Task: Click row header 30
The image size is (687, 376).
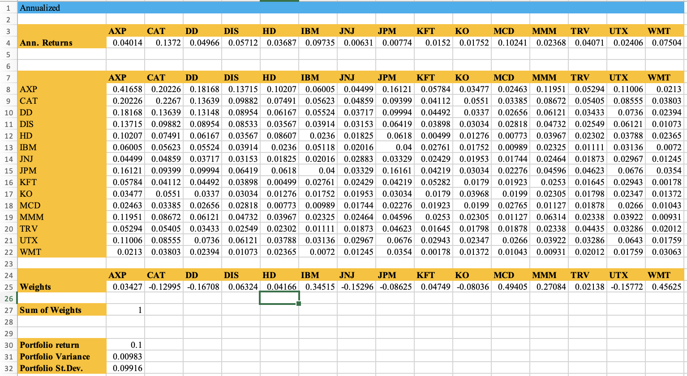Action: 8,345
